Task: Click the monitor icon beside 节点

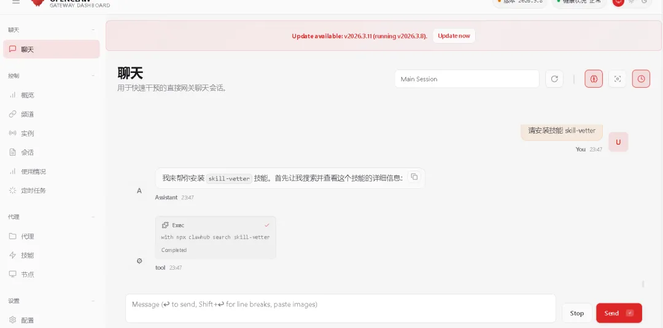Action: pos(13,275)
